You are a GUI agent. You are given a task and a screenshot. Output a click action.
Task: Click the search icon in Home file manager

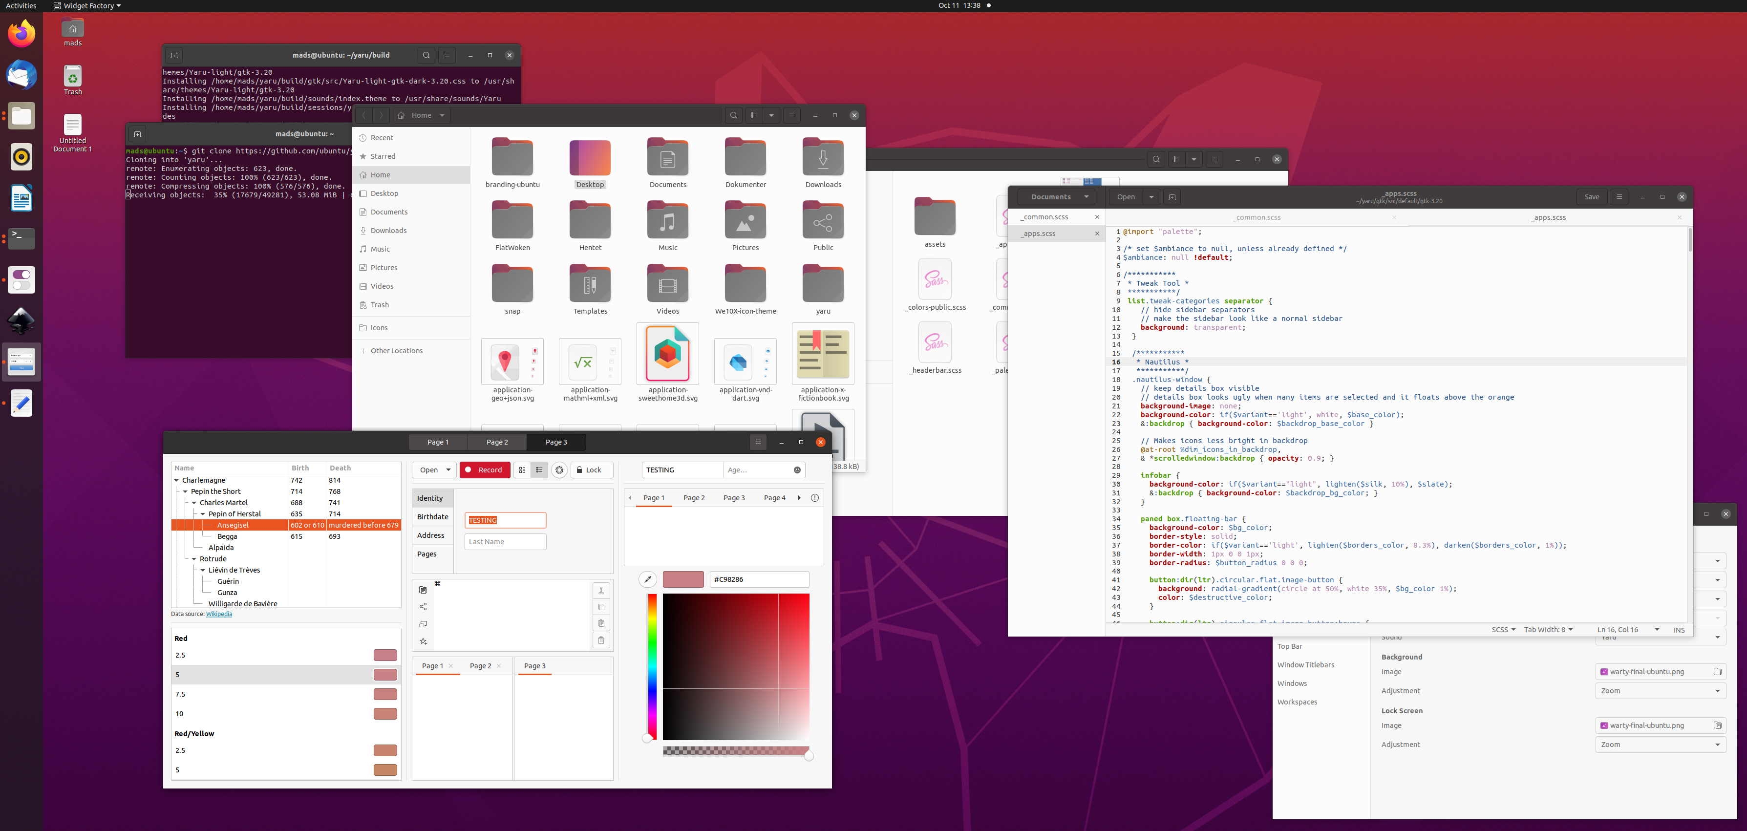pyautogui.click(x=733, y=115)
